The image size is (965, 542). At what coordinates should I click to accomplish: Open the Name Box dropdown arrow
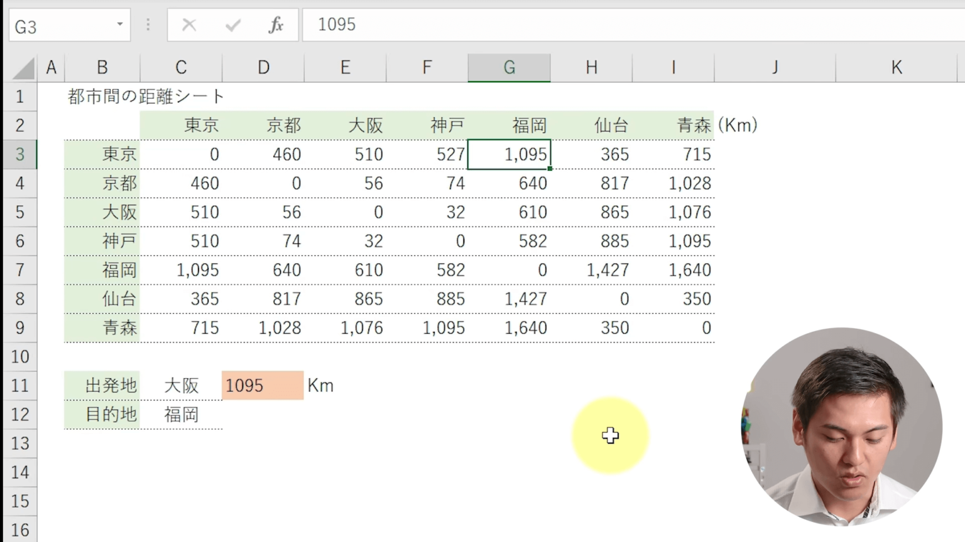119,24
